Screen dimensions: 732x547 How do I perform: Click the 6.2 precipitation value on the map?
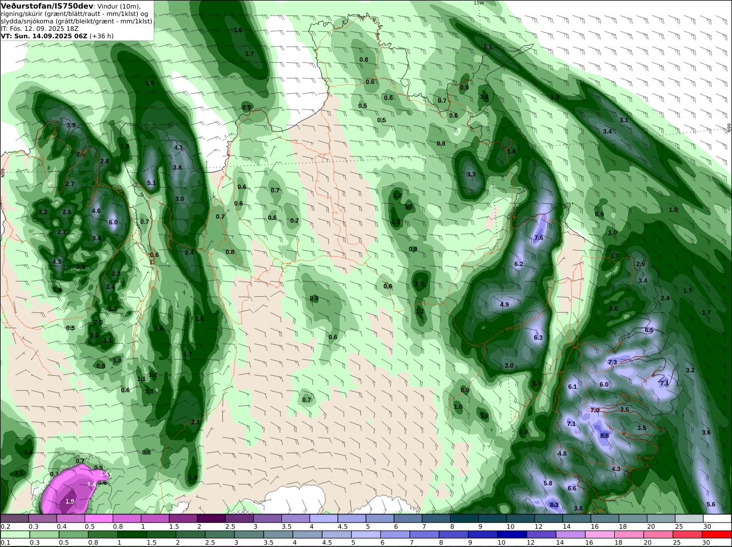519,264
